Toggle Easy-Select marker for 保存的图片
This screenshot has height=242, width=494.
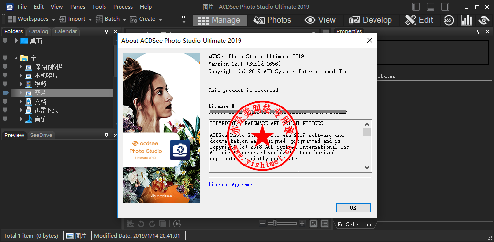coord(5,67)
